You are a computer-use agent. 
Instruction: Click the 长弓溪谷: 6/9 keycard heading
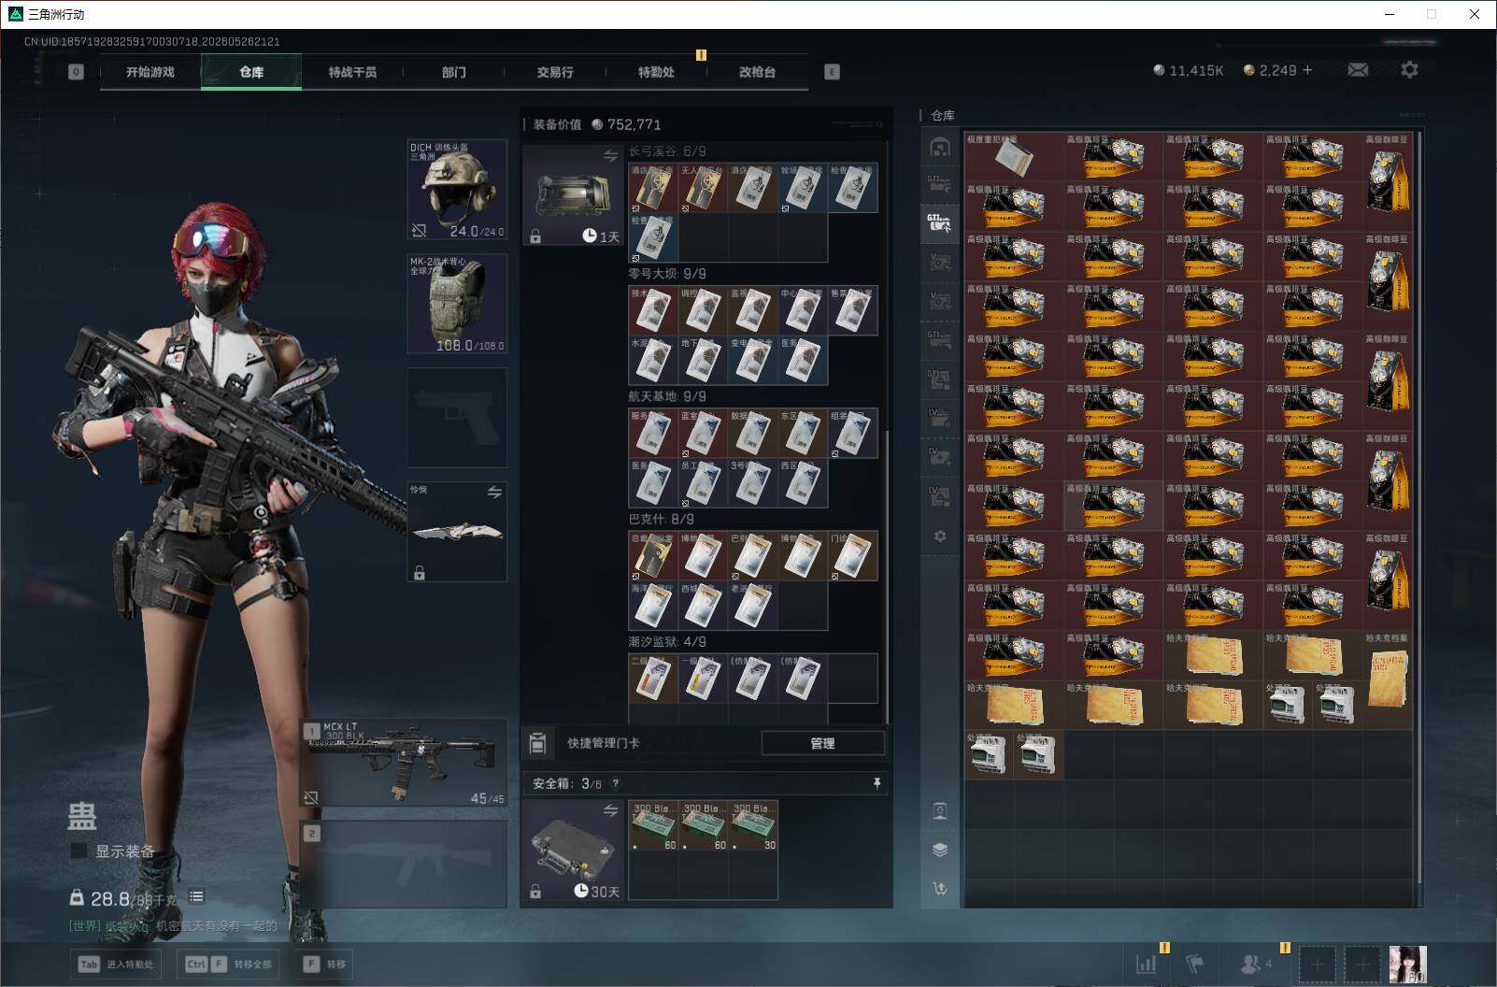pyautogui.click(x=667, y=150)
